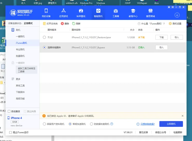Click the 更多 list icon in sidebar
Viewport: 192px width, 141px height.
tap(13, 79)
